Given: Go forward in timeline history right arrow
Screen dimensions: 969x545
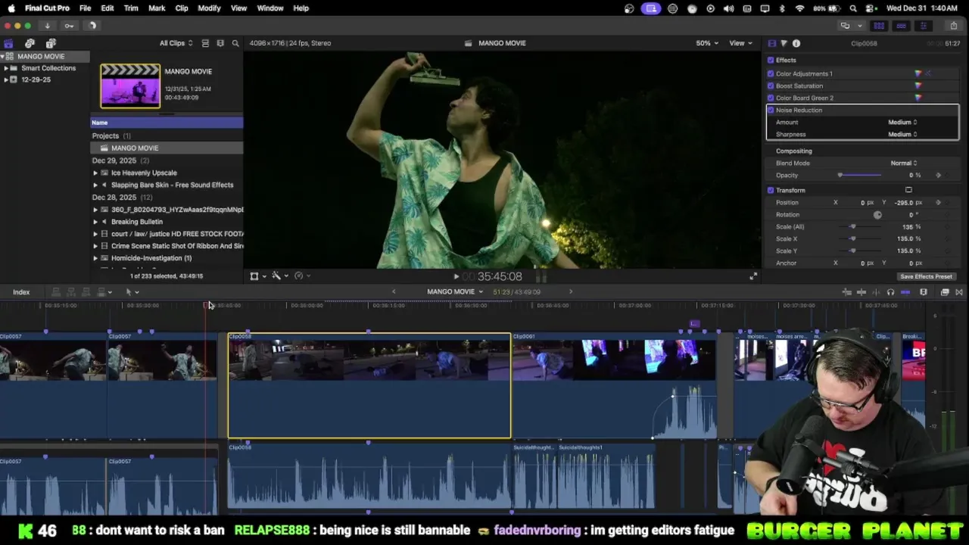Looking at the screenshot, I should (x=571, y=291).
